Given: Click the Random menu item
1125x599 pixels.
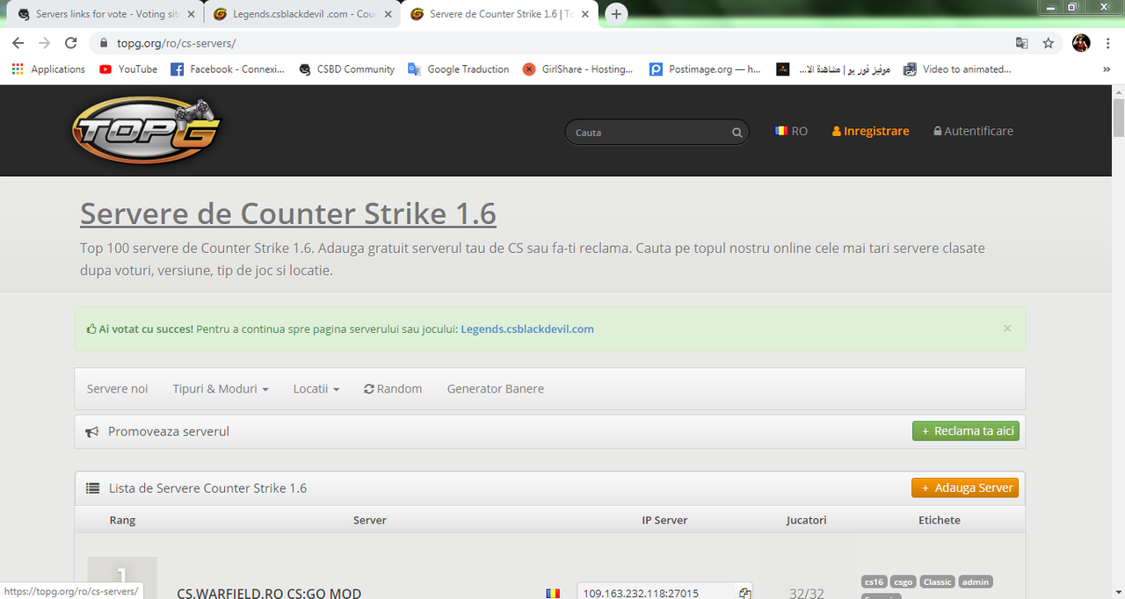Looking at the screenshot, I should [x=393, y=389].
